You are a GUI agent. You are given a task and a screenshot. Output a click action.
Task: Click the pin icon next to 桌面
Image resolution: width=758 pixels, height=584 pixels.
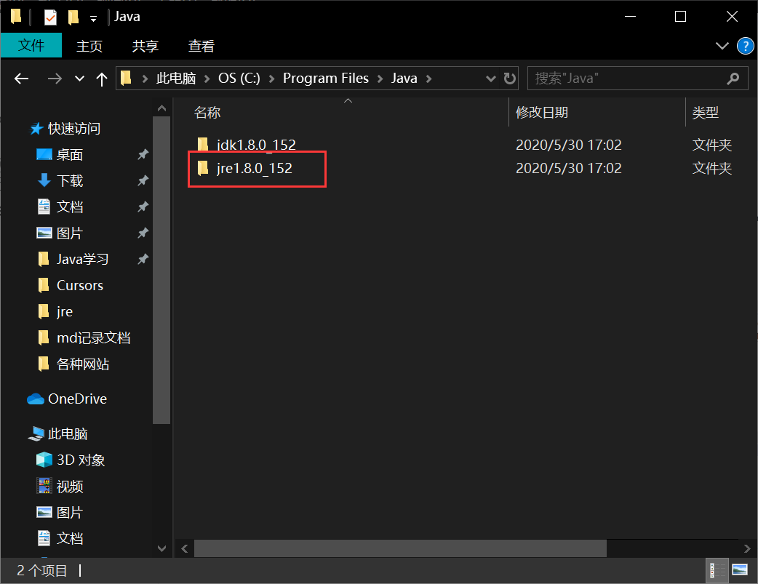pyautogui.click(x=143, y=155)
